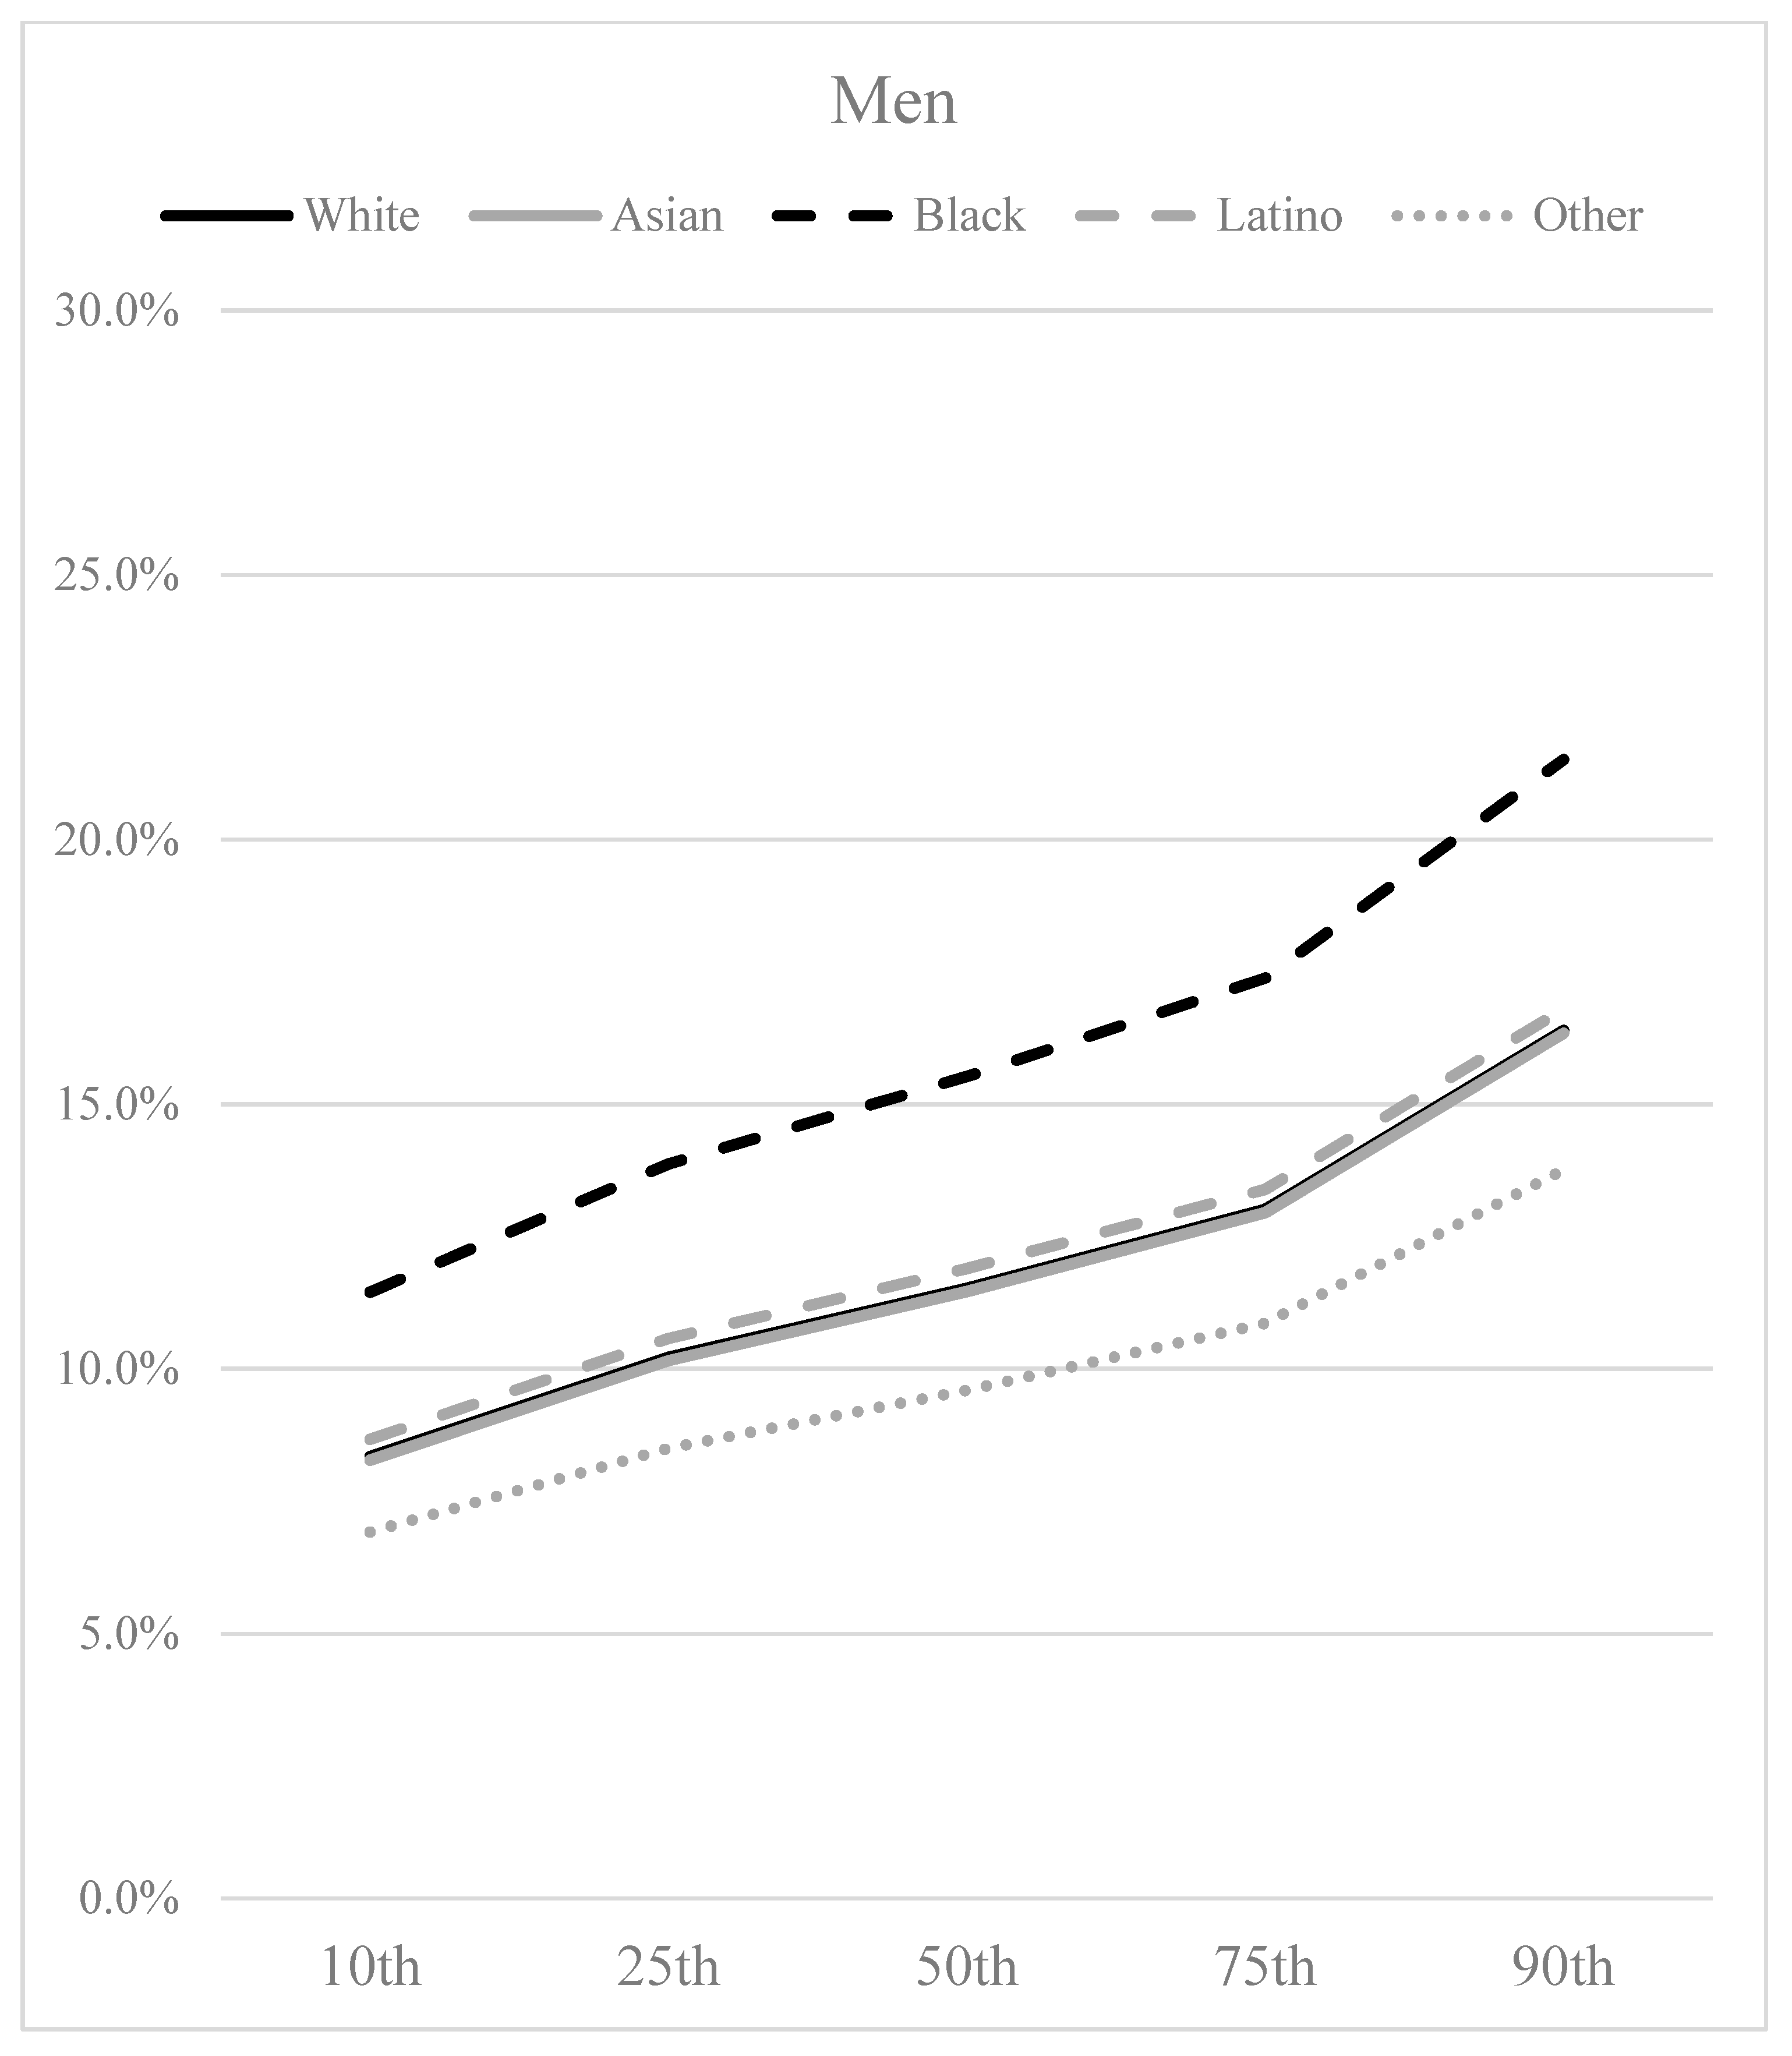Click the "Black" legend label
1792x2056 pixels.
969,216
